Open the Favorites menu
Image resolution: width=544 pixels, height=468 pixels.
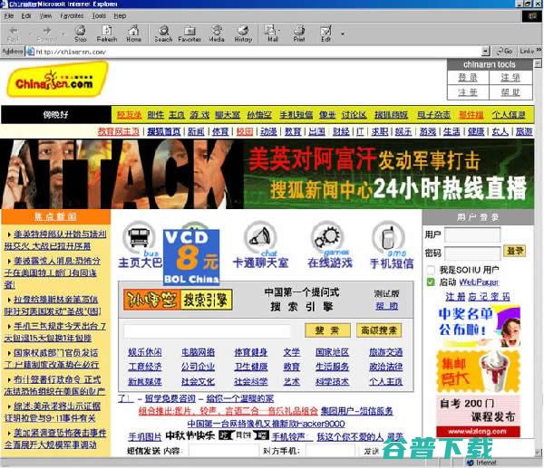(72, 16)
